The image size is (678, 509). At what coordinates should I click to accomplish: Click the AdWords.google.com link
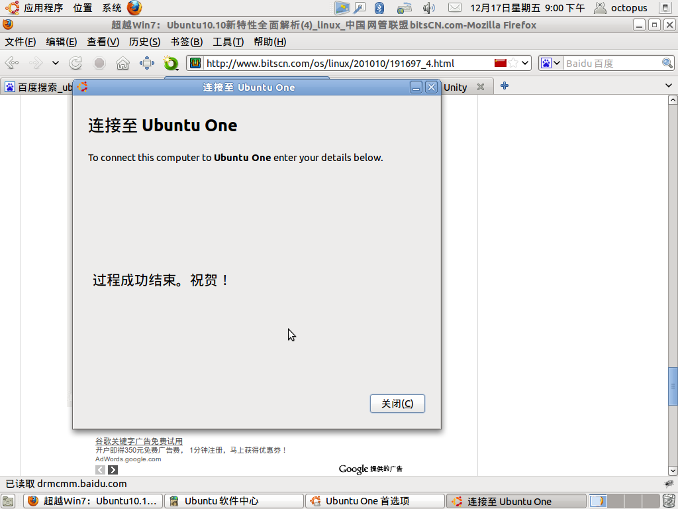coord(128,459)
